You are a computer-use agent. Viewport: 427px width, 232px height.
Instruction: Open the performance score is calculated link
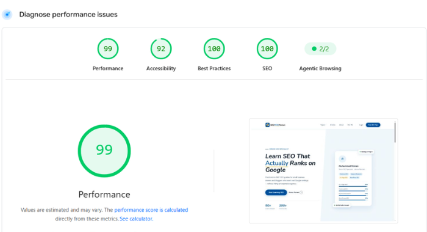click(x=151, y=210)
